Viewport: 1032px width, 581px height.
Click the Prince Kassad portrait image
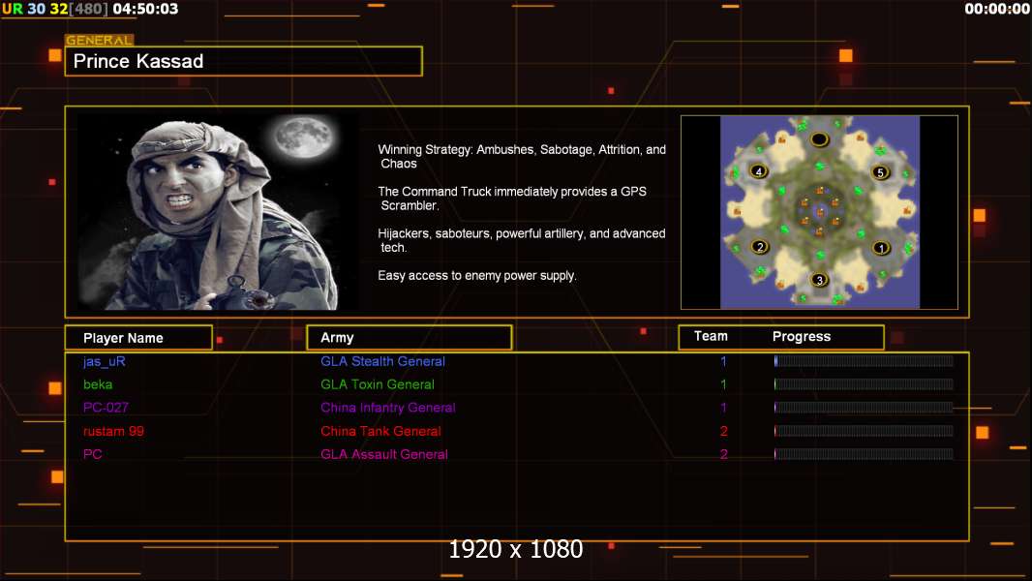click(x=218, y=212)
